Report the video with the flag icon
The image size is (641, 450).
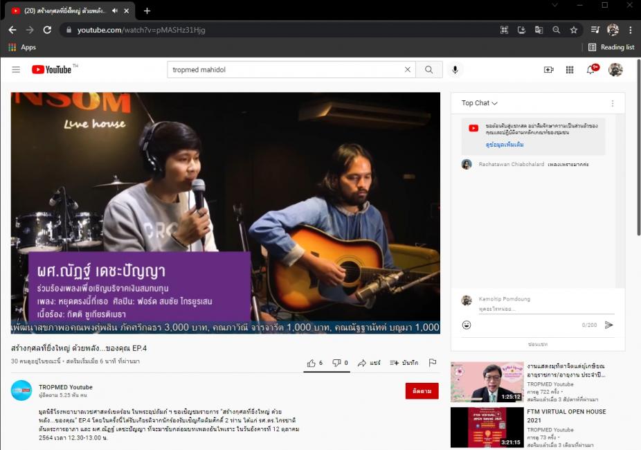click(433, 363)
